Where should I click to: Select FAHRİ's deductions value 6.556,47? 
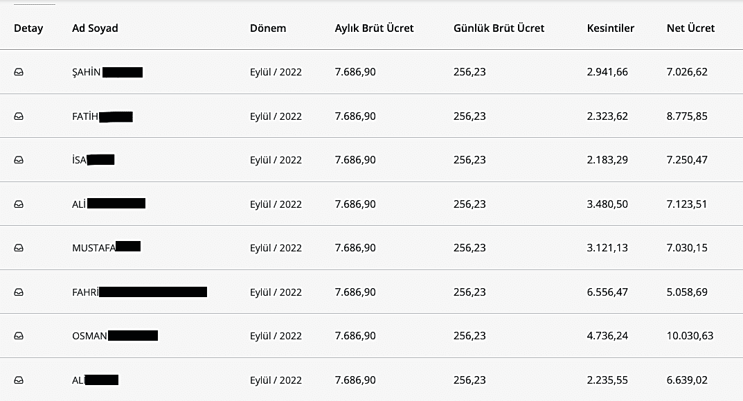[607, 292]
